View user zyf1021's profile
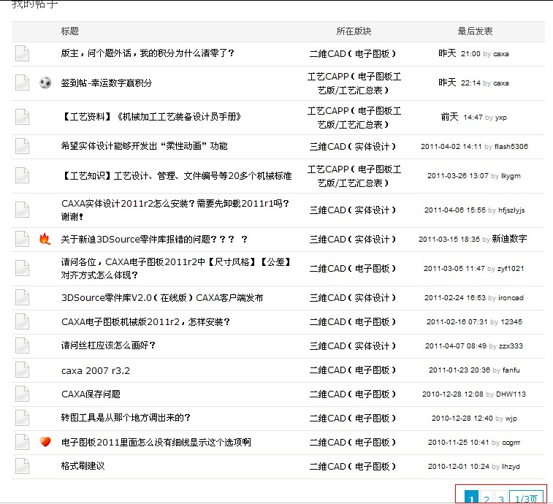The height and width of the screenshot is (504, 553). point(511,269)
